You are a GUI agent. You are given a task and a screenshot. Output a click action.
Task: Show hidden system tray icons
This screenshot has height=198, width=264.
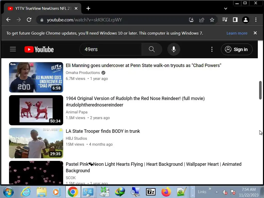click(x=217, y=192)
